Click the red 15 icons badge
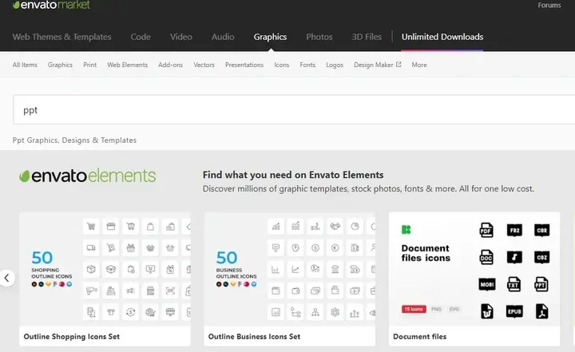The width and height of the screenshot is (575, 352). tap(414, 309)
